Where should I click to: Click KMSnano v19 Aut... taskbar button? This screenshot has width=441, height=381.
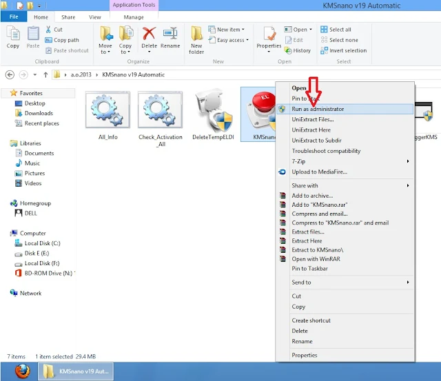click(x=75, y=371)
